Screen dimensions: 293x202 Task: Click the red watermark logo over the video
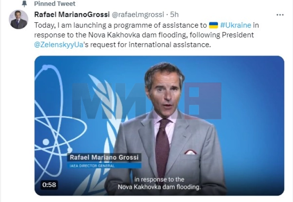point(146,101)
